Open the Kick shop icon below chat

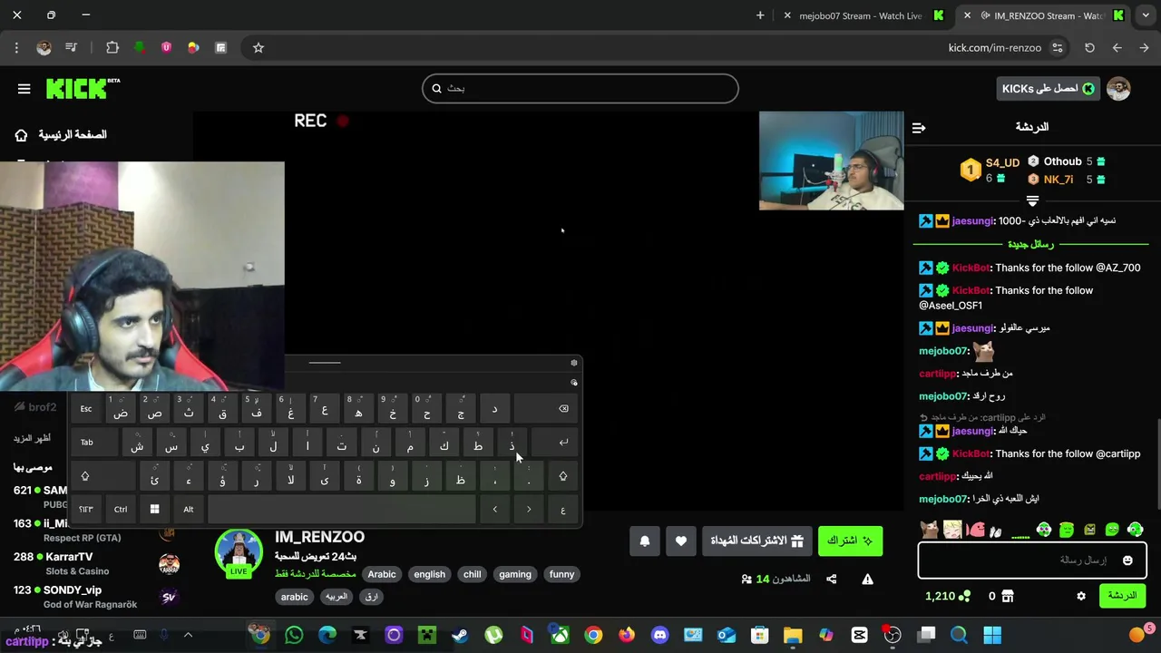1007,596
